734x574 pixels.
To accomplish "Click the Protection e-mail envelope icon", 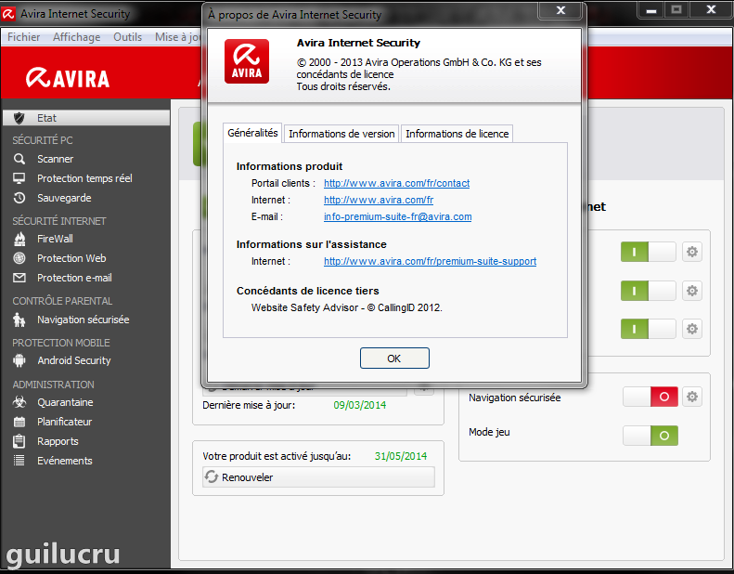I will pos(19,278).
